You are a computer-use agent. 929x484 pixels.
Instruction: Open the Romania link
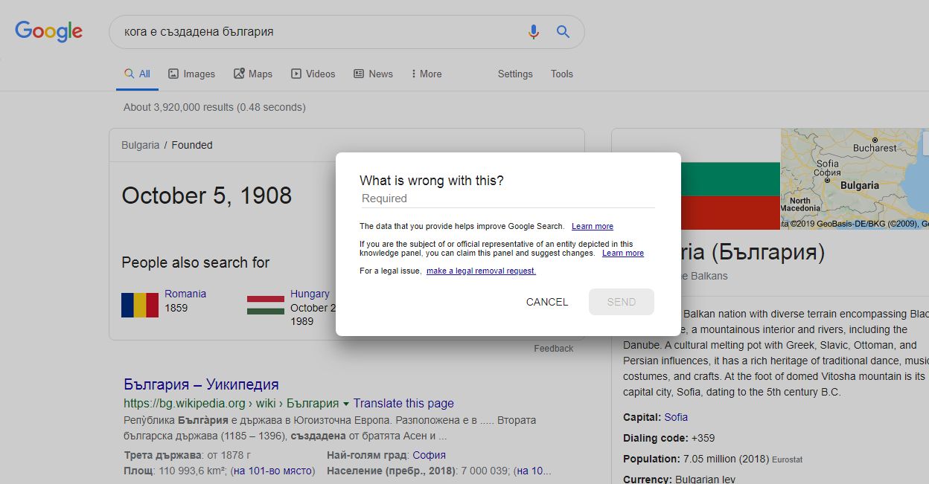pos(185,294)
